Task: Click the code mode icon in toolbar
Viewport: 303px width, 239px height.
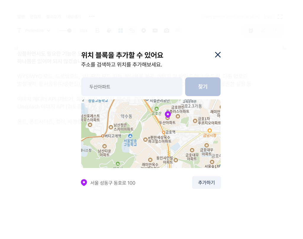Action: pos(275,30)
